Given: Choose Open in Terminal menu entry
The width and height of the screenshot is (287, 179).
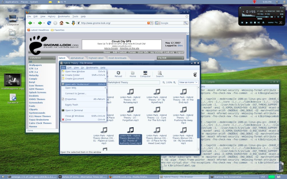Looking at the screenshot, I should (x=84, y=110).
